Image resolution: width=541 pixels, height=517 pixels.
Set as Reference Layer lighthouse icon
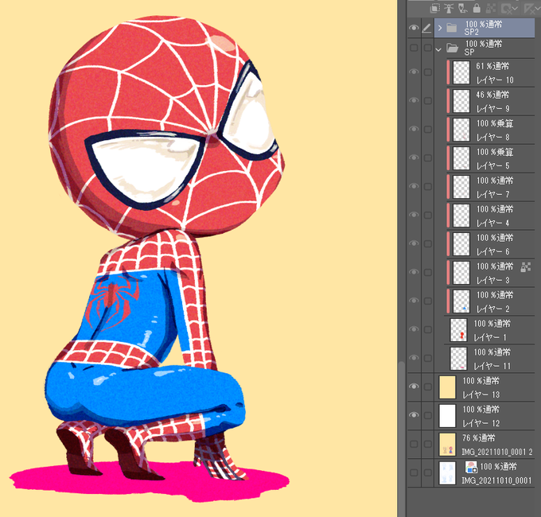(x=449, y=8)
